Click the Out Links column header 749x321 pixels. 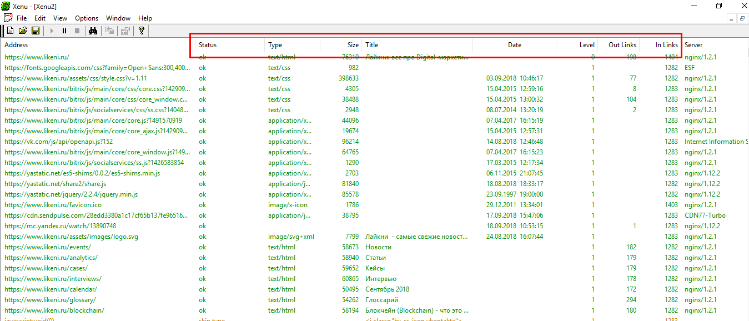pyautogui.click(x=622, y=45)
